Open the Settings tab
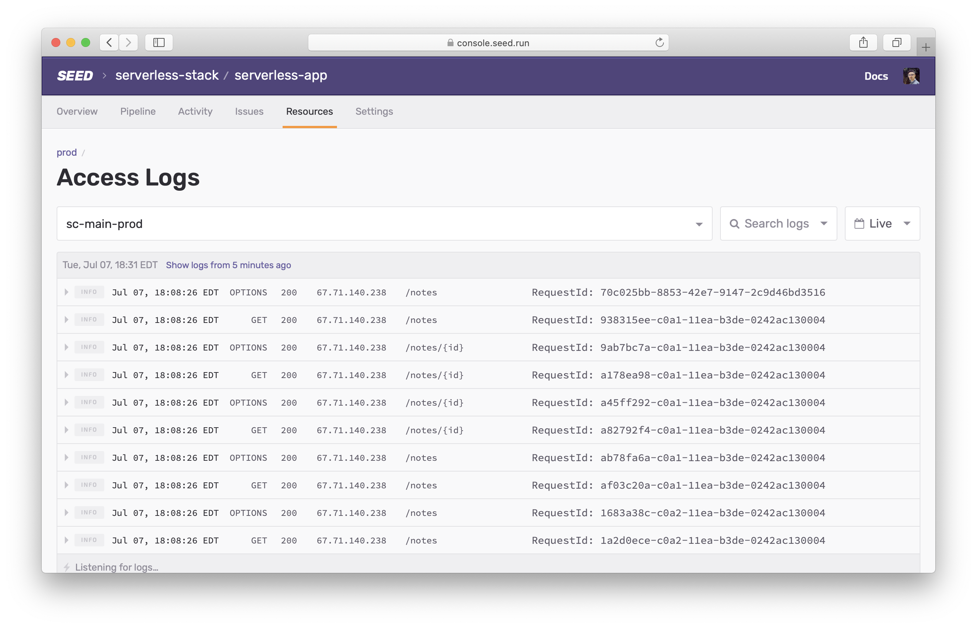The height and width of the screenshot is (628, 977). 374,111
